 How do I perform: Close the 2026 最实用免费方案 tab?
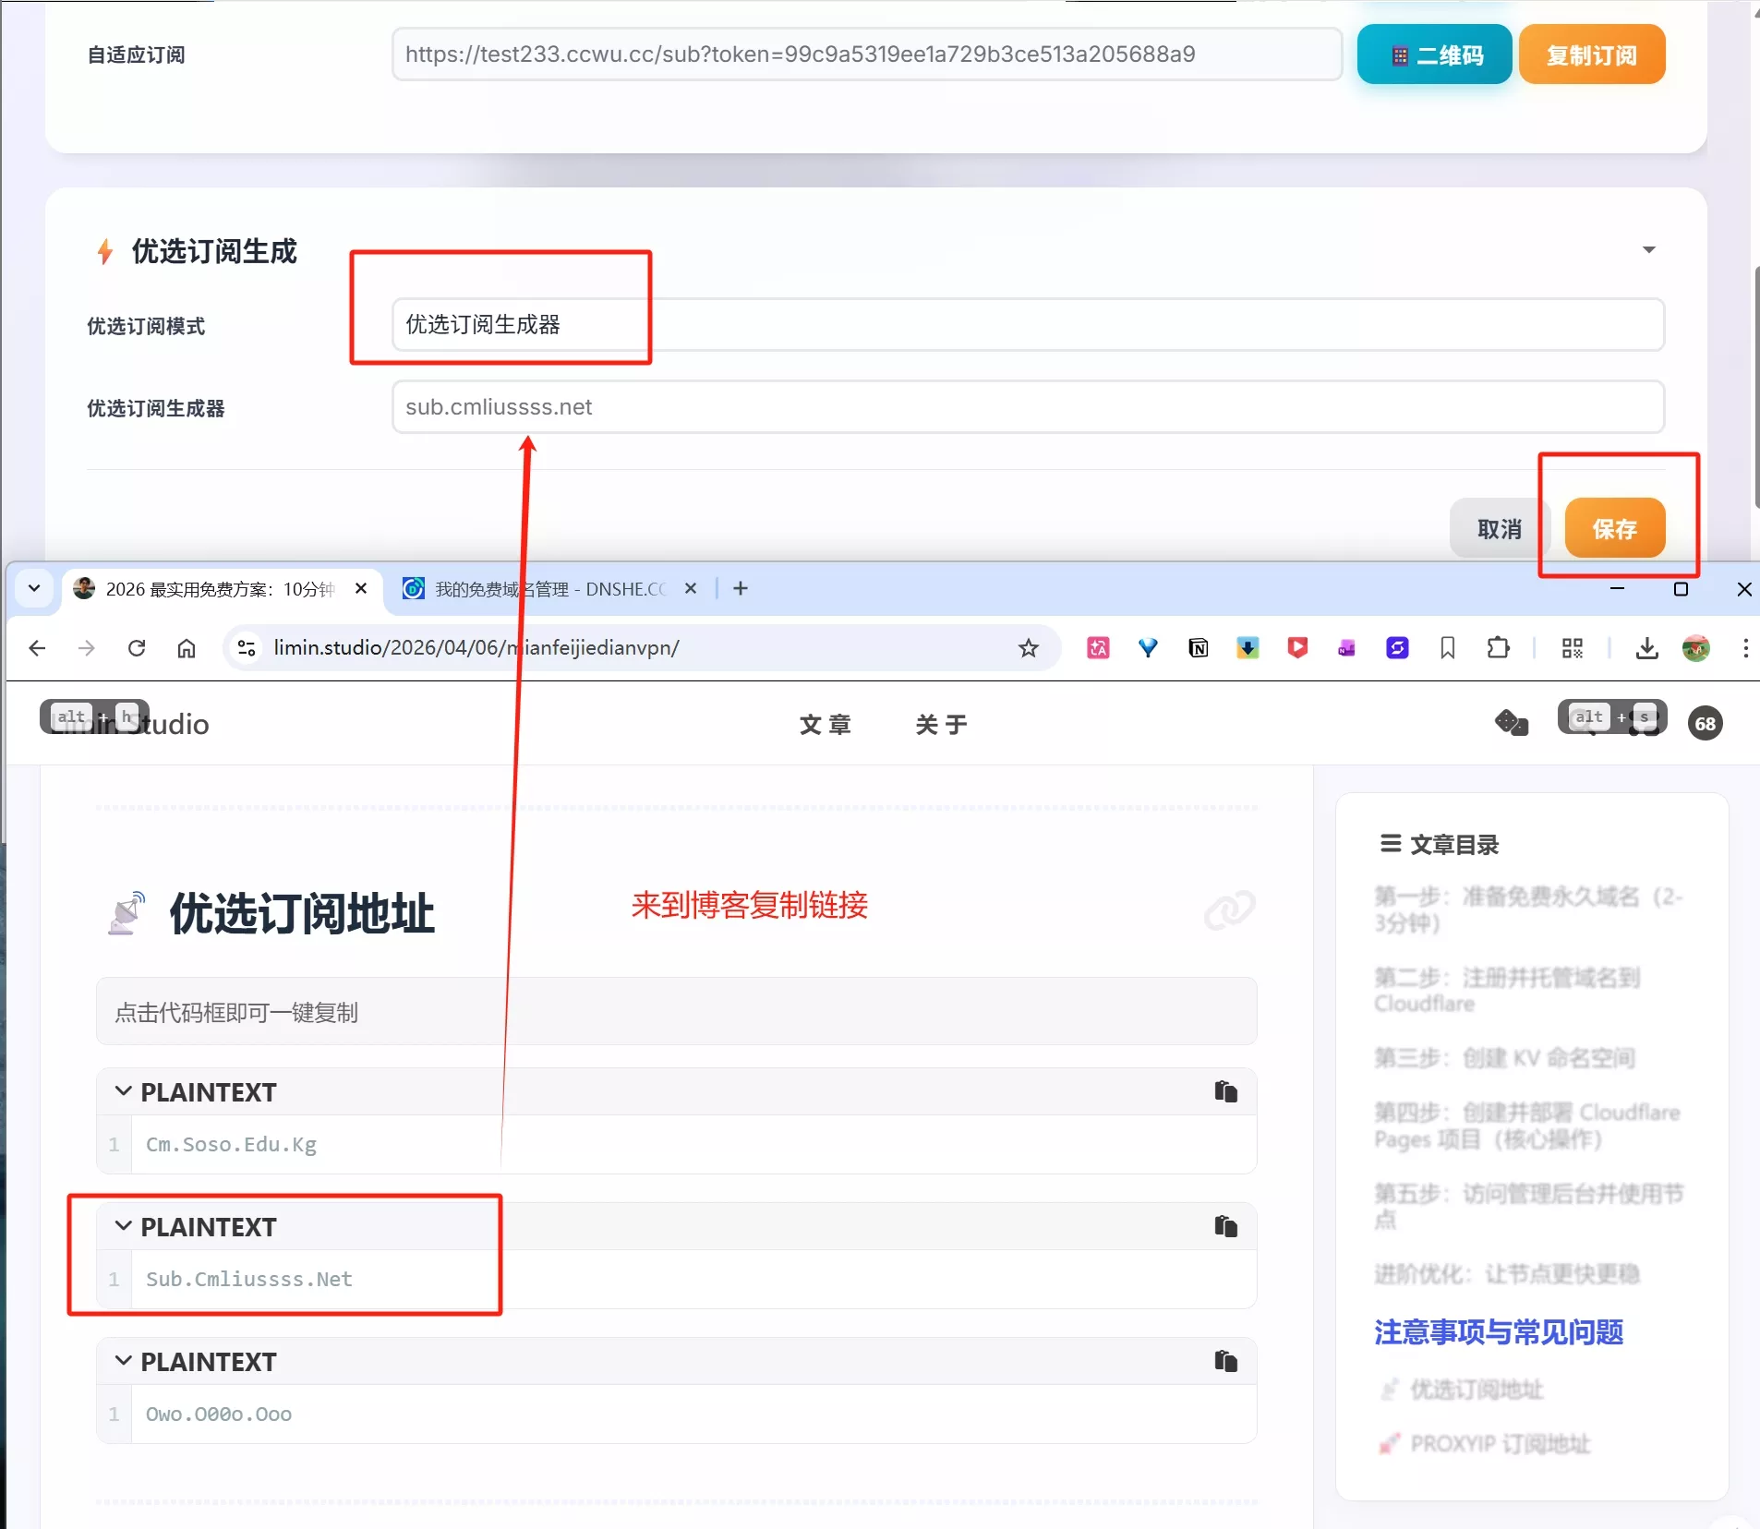361,588
